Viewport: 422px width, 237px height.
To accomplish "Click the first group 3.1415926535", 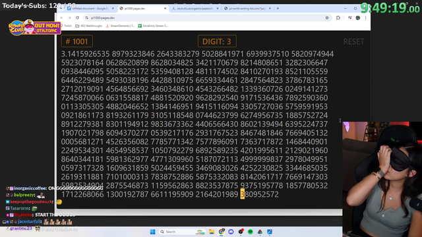I will 85,54.
